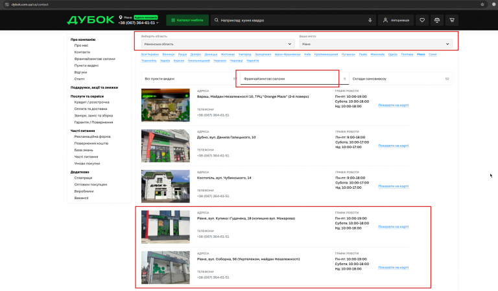The image size is (498, 291).
Task: Click the location pin icon next to Рівне
Action: [121, 17]
